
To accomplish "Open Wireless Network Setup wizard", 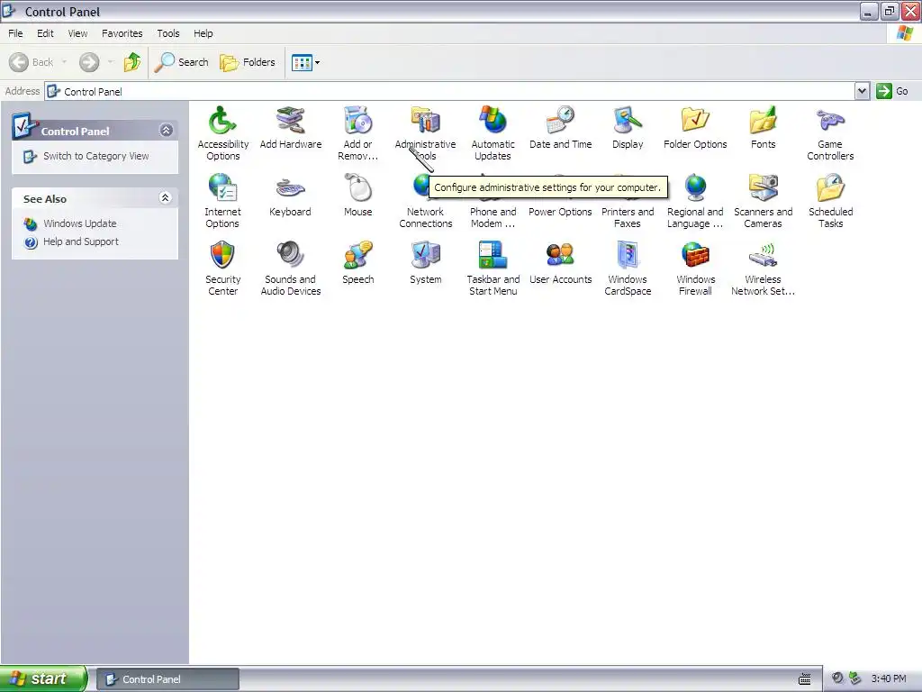I will point(763,269).
